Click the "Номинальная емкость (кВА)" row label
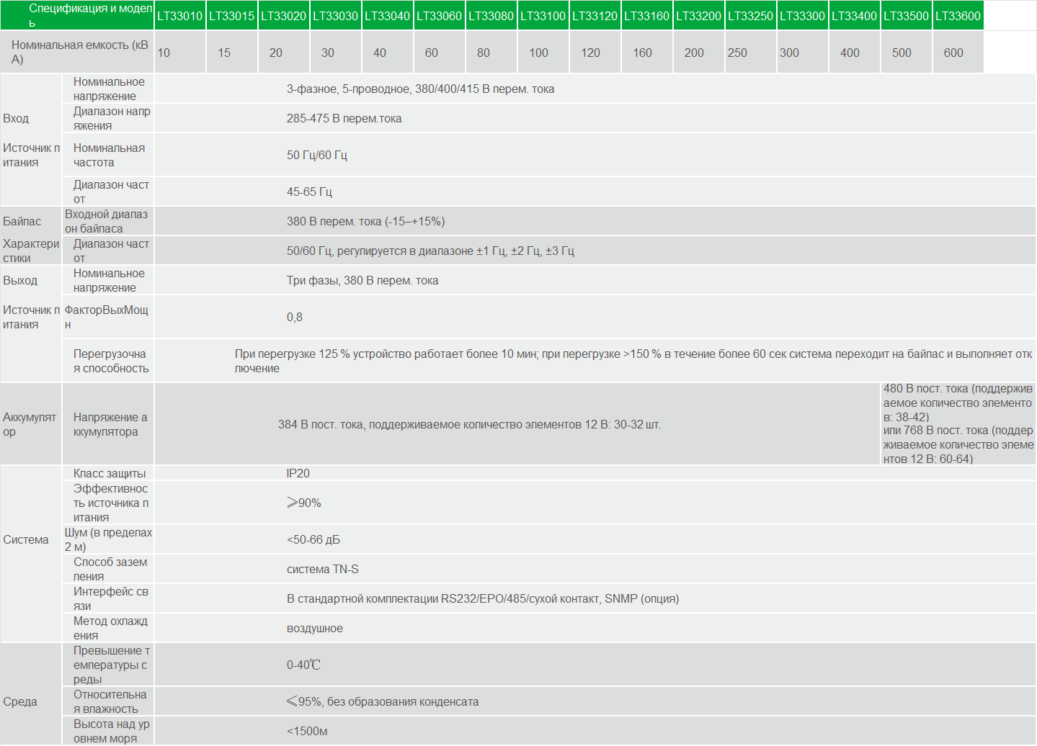The height and width of the screenshot is (746, 1037). 78,53
